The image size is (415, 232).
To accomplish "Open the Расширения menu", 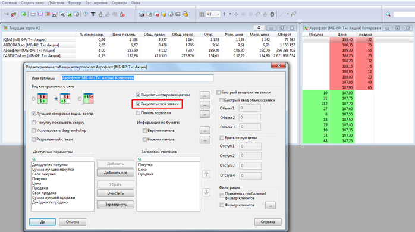I will (96, 2).
